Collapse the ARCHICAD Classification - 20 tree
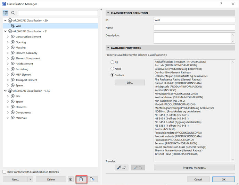 [x=5, y=20]
